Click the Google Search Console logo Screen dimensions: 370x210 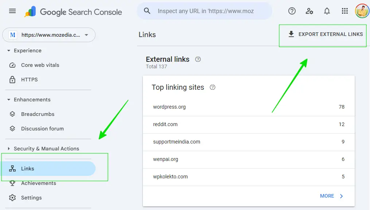[73, 11]
